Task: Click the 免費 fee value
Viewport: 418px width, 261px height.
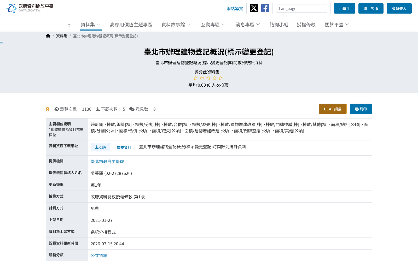Action: [95, 209]
